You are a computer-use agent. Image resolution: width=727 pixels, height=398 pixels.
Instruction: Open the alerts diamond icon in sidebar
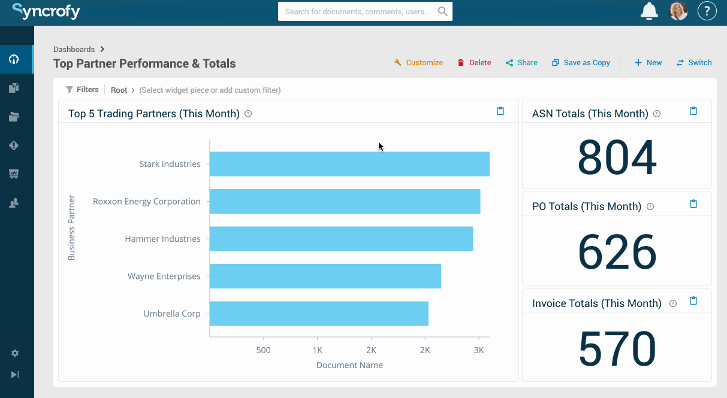pos(14,145)
